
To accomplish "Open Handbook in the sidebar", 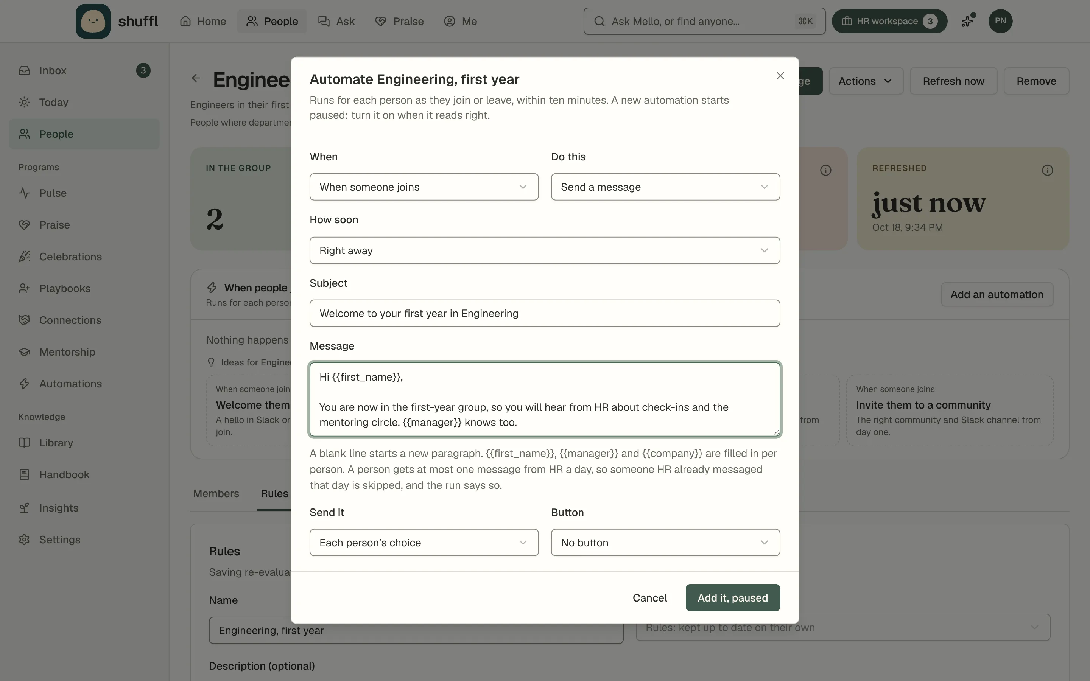I will click(x=84, y=475).
